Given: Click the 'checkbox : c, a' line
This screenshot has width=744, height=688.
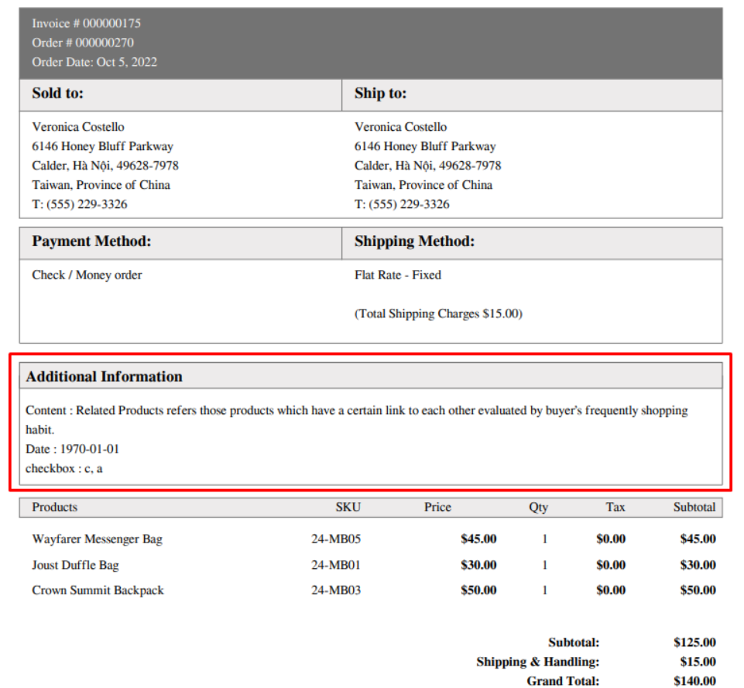Looking at the screenshot, I should pos(64,468).
